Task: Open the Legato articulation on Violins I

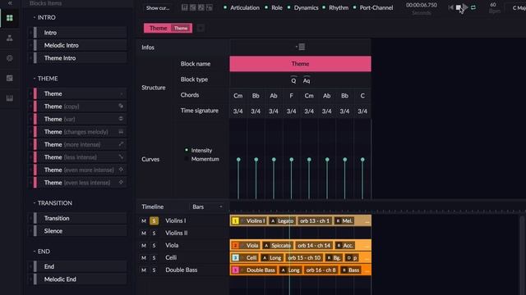Action: (283, 220)
